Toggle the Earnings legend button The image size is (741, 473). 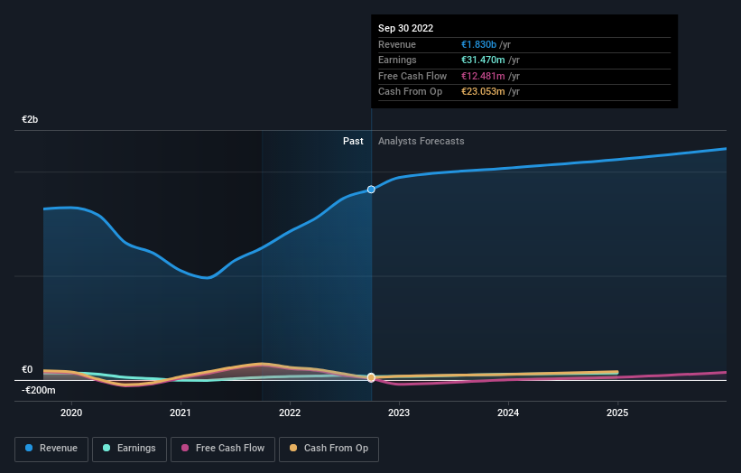pos(129,449)
